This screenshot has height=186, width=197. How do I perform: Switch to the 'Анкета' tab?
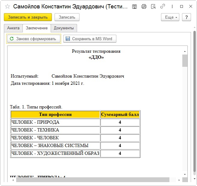coord(13,28)
